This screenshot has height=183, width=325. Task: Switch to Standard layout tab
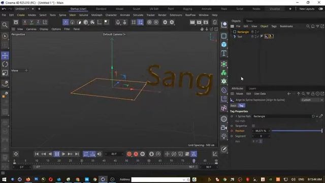coord(101,9)
